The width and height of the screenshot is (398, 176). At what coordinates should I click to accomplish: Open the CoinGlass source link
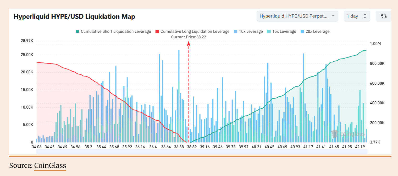click(x=50, y=166)
